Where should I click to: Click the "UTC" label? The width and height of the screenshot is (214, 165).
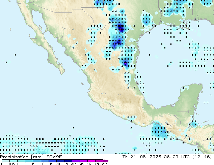[185, 157]
